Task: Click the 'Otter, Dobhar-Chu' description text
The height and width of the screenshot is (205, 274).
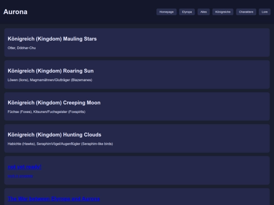Action: 22,48
